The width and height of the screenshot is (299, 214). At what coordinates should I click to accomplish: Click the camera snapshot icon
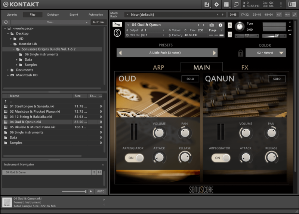point(212,25)
